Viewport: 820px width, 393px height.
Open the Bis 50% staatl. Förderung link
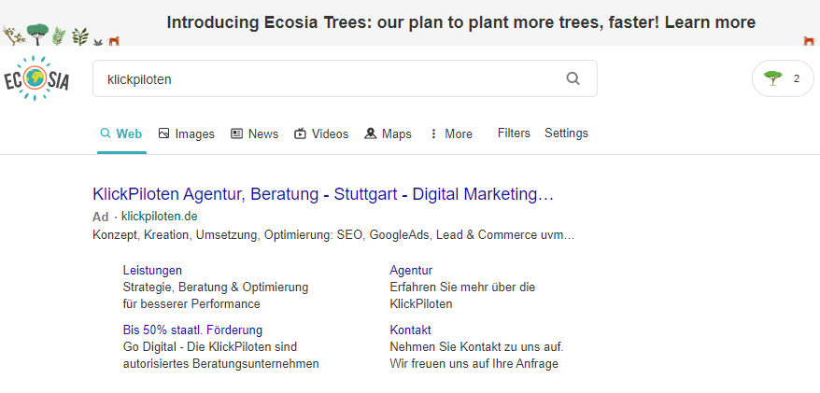(x=192, y=330)
